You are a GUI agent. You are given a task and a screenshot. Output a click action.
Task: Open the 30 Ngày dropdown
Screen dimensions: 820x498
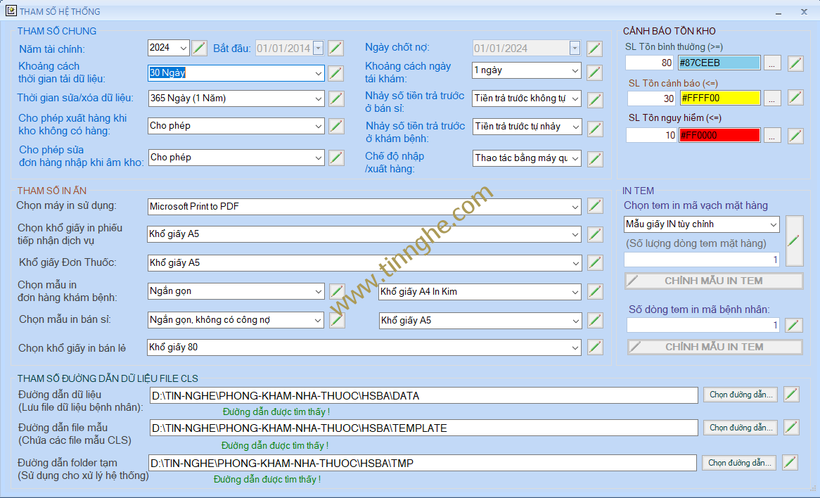[x=318, y=73]
